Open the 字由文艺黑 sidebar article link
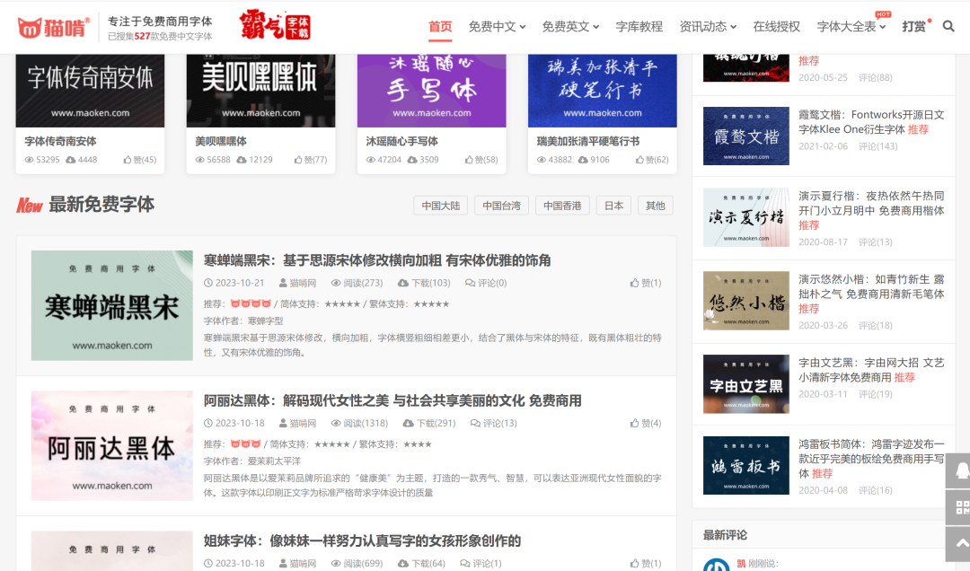This screenshot has width=970, height=571. tap(871, 370)
